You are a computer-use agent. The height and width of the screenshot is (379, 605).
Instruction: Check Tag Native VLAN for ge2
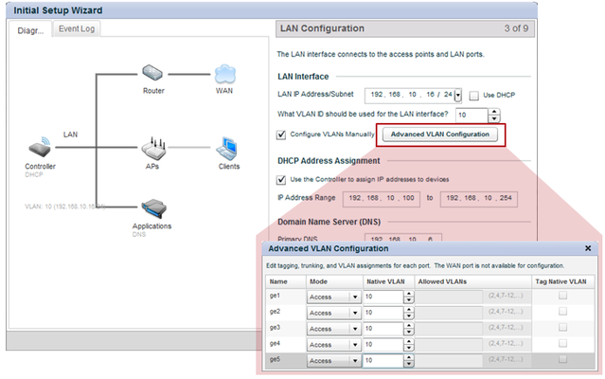pos(562,312)
